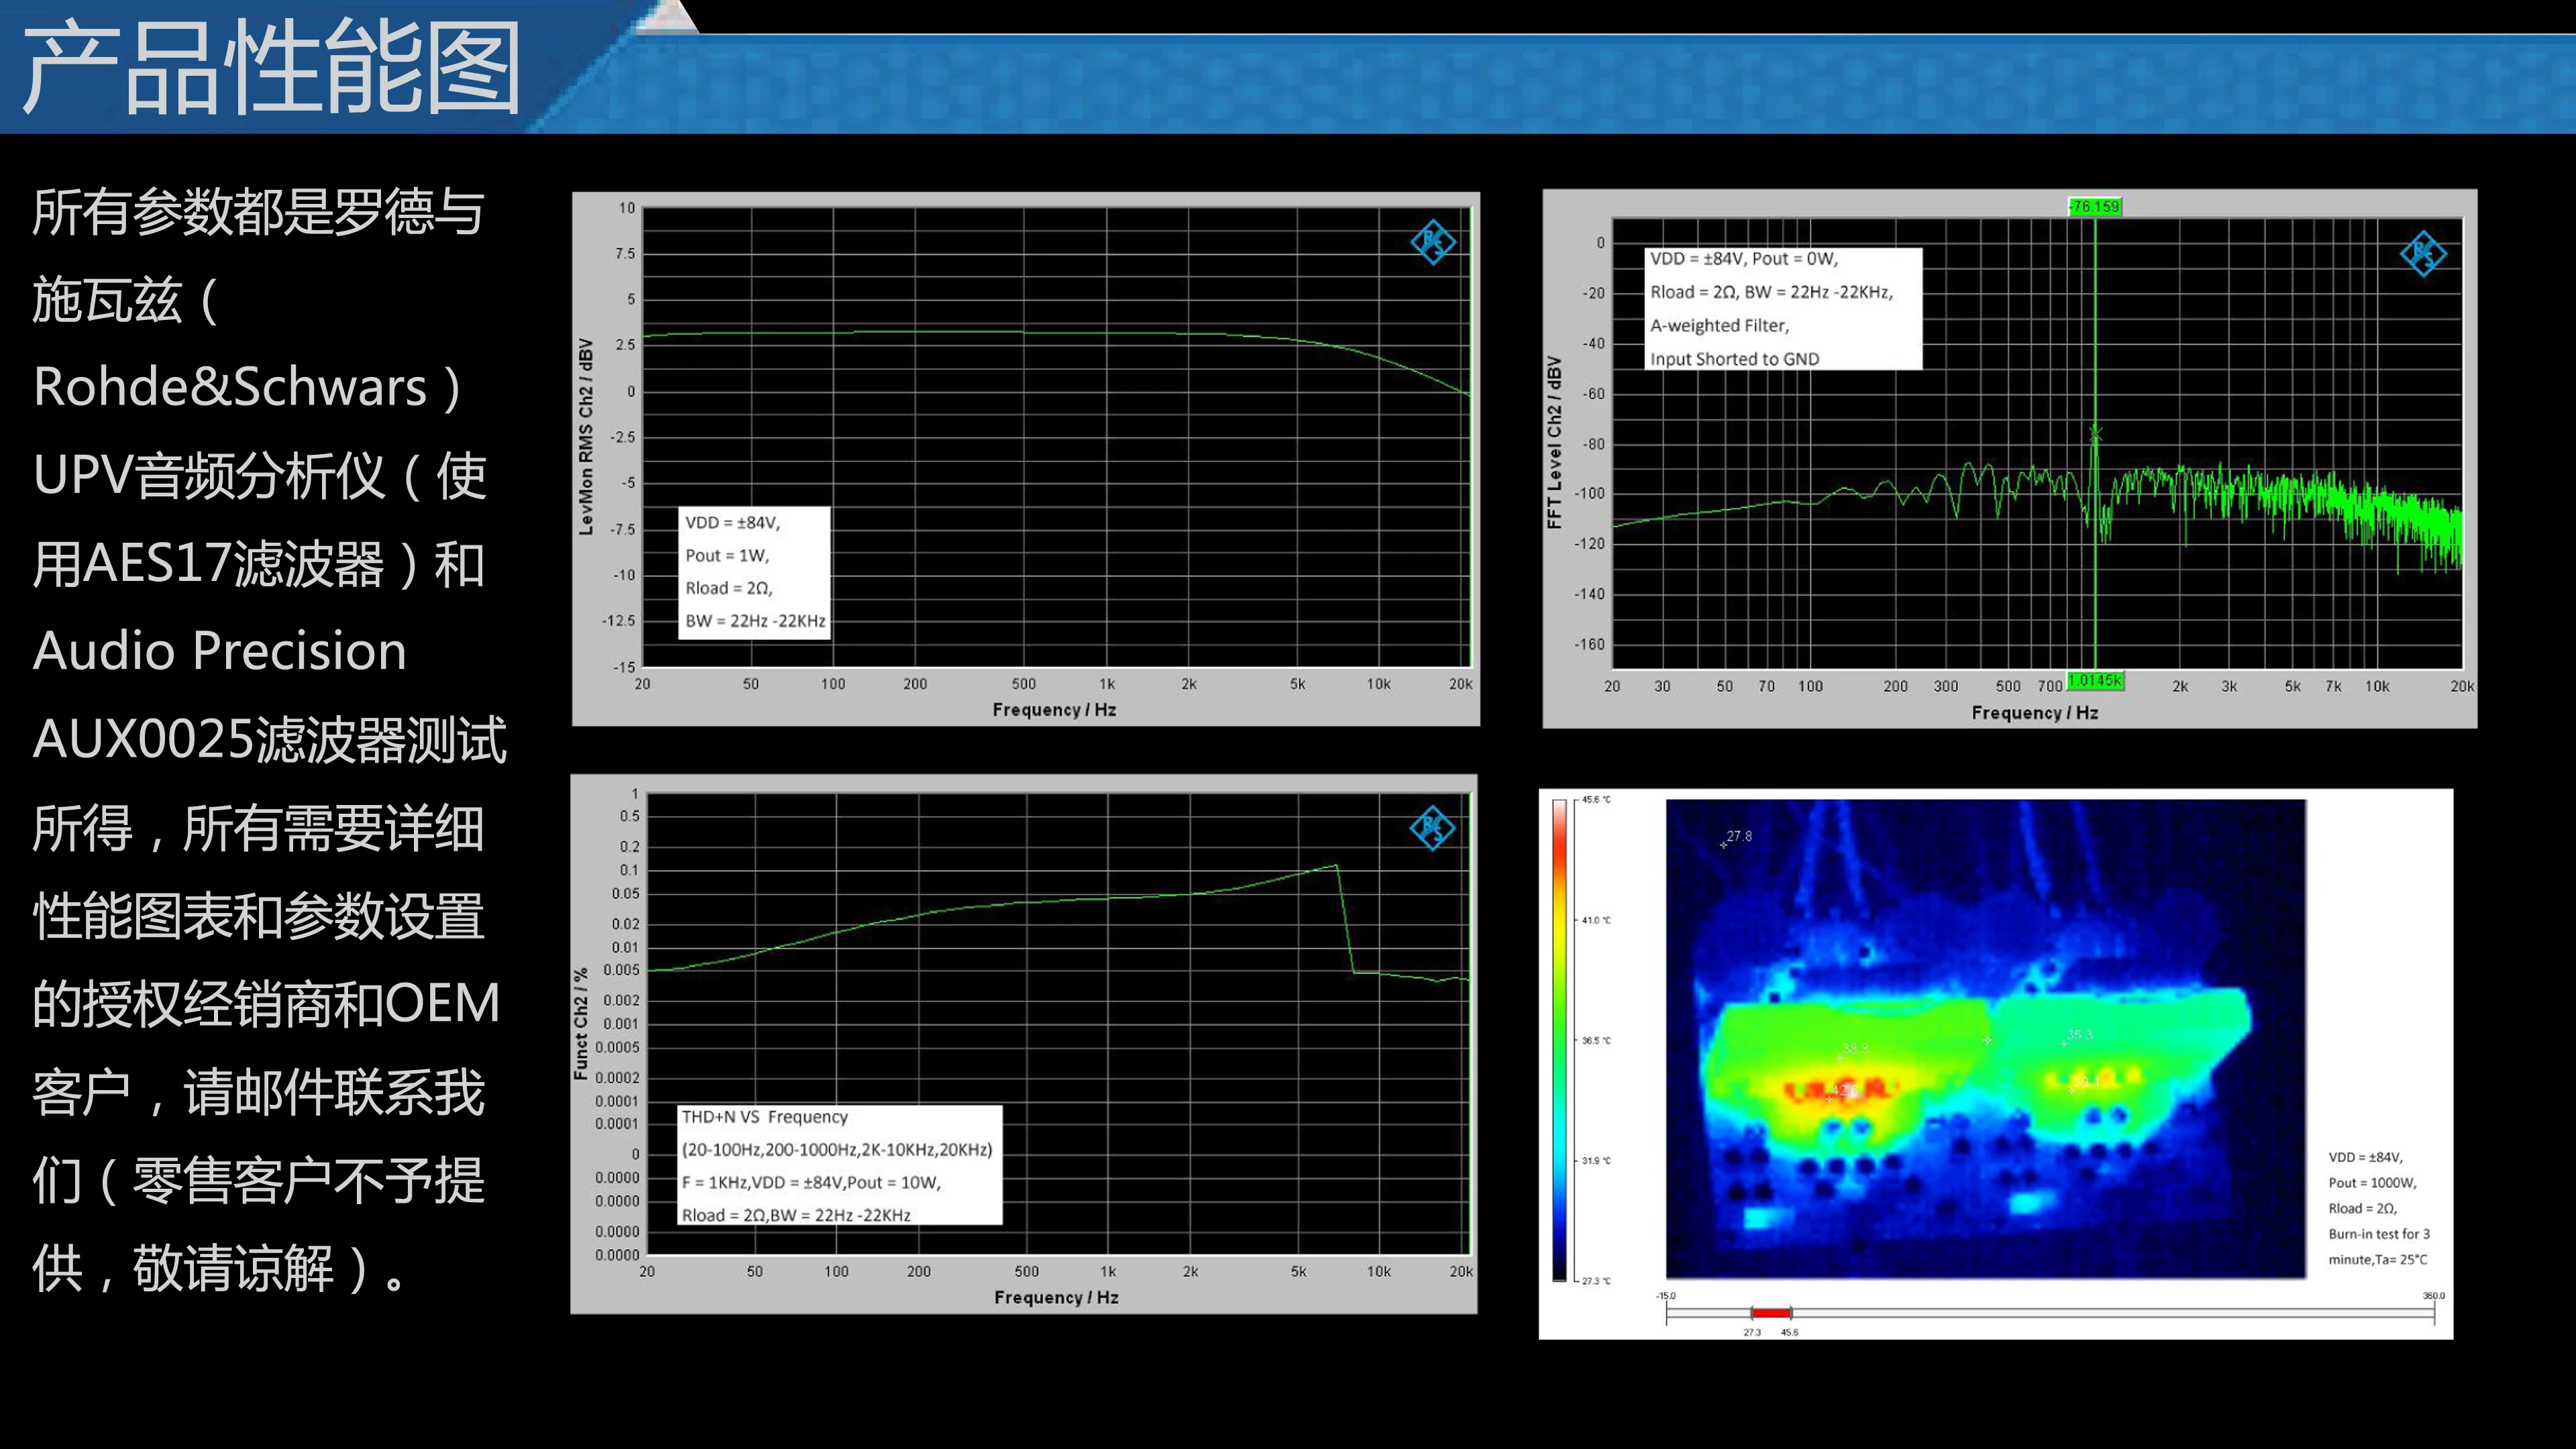This screenshot has height=1449, width=2576.
Task: Open the thermal infrared board image
Action: point(1986,1038)
